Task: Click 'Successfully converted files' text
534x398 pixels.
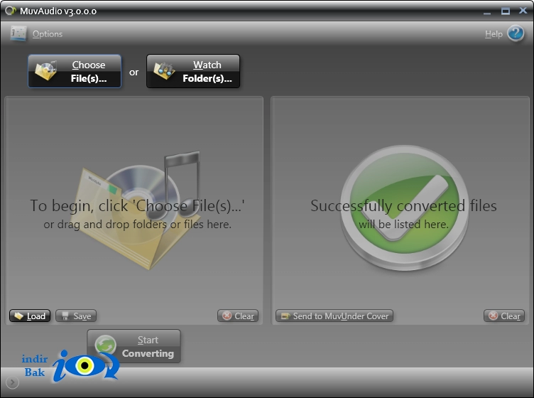Action: tap(403, 206)
